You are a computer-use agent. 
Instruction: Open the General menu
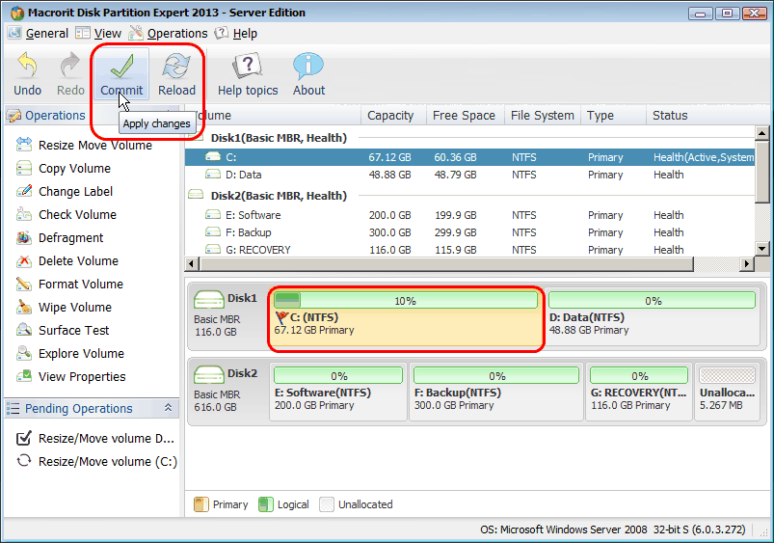47,34
